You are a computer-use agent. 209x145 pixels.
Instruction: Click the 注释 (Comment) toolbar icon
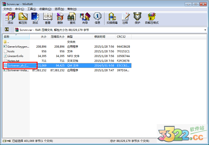click(x=125, y=17)
